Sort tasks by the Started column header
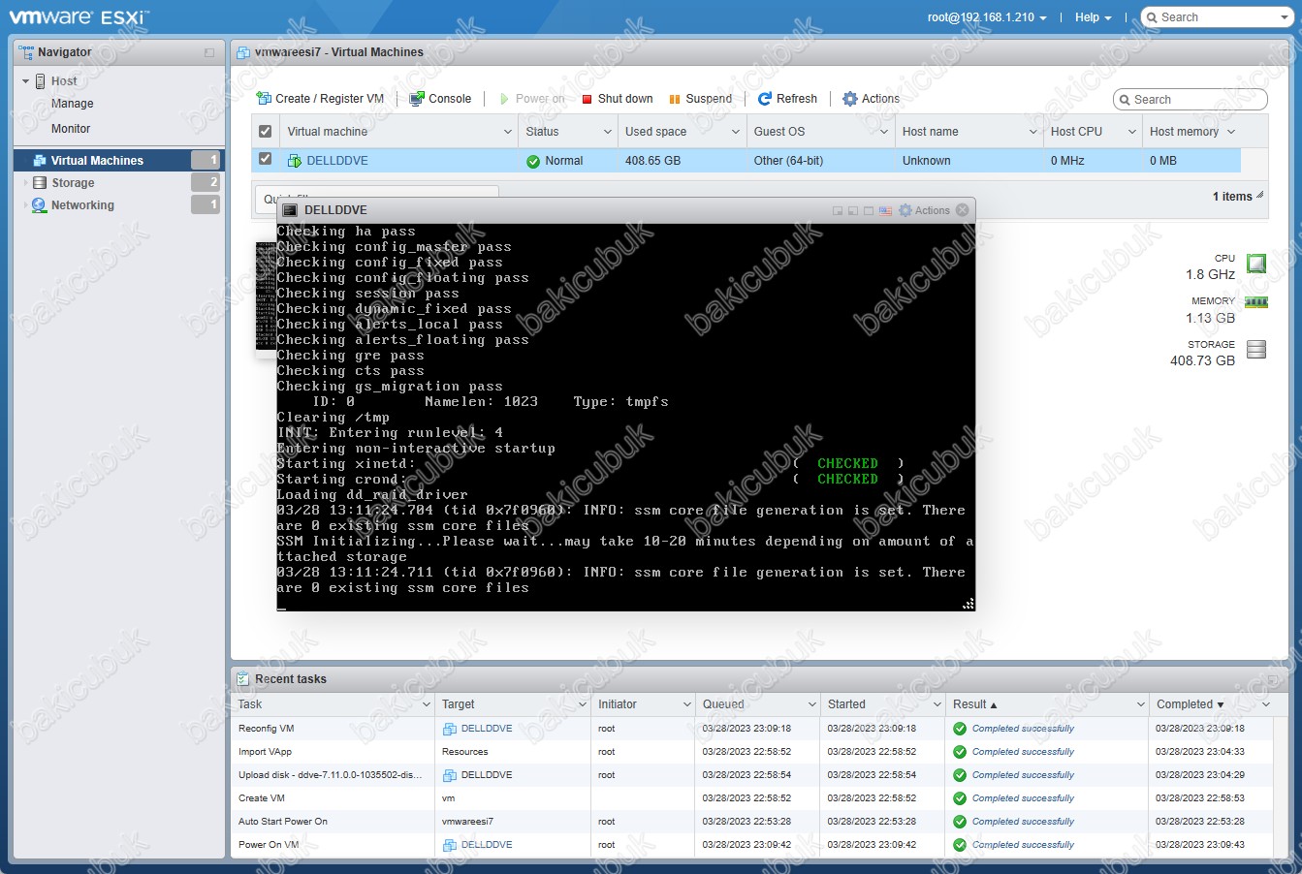 click(x=846, y=704)
